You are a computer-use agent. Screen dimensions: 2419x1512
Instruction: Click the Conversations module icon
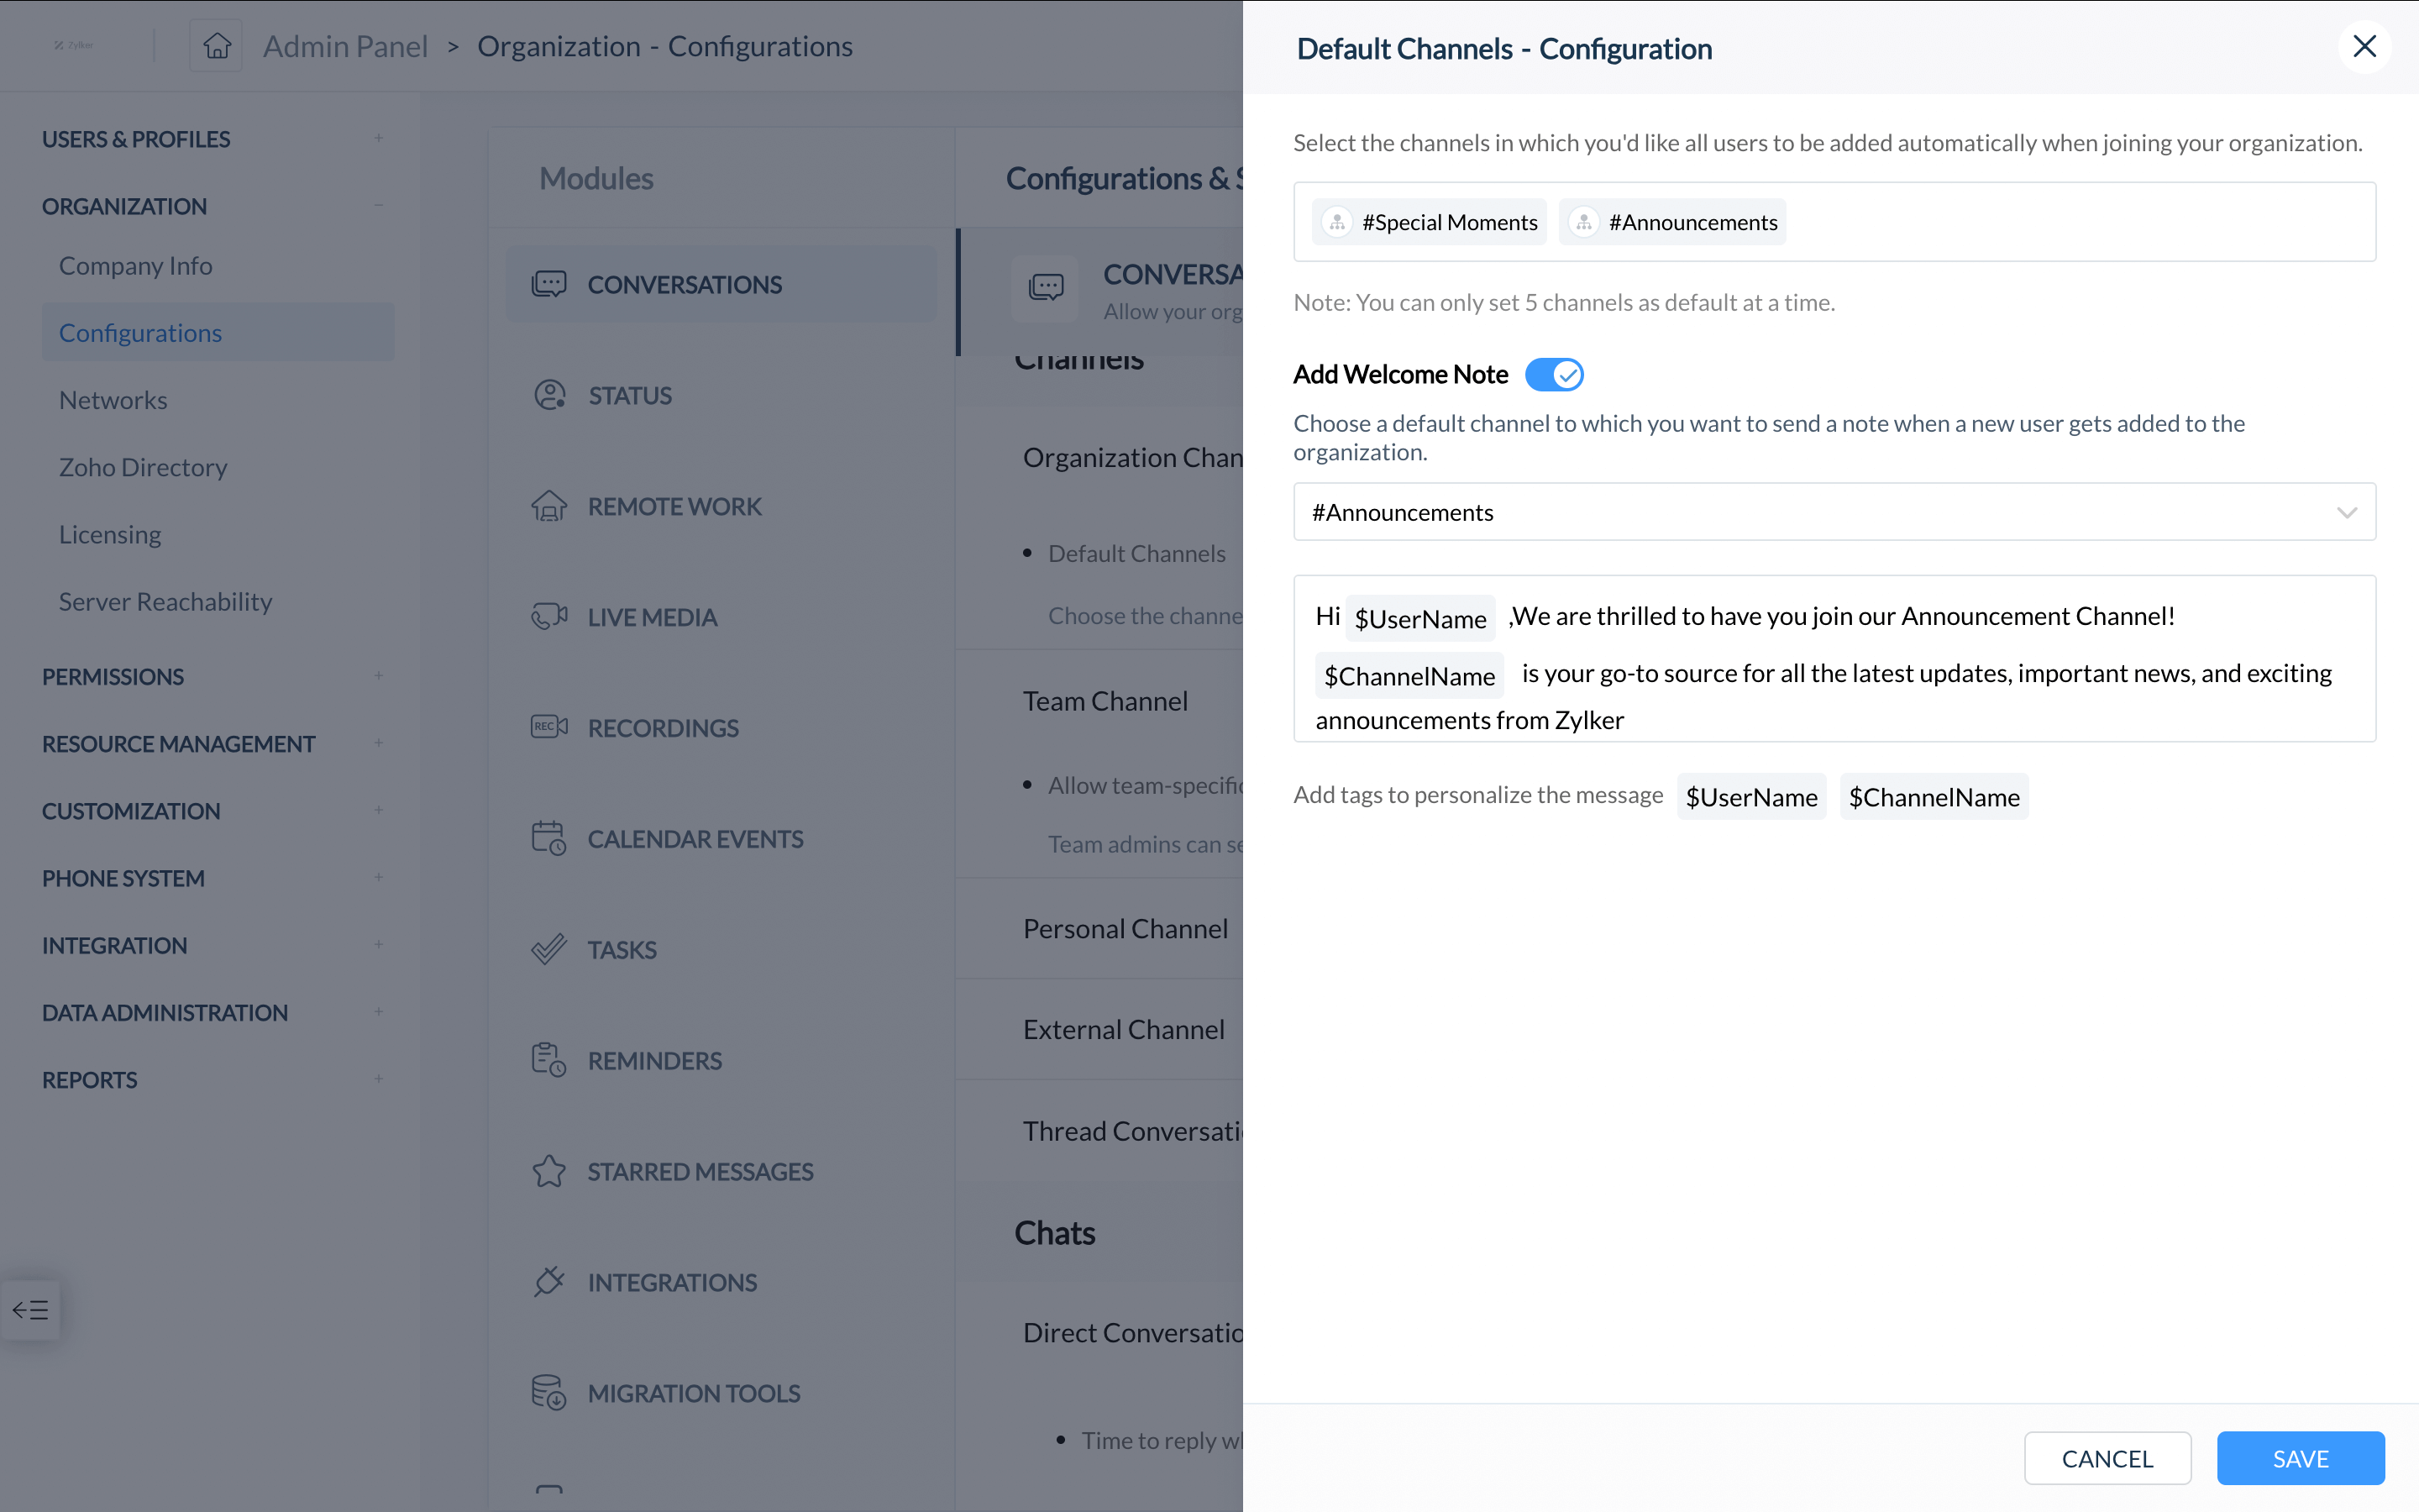coord(548,284)
